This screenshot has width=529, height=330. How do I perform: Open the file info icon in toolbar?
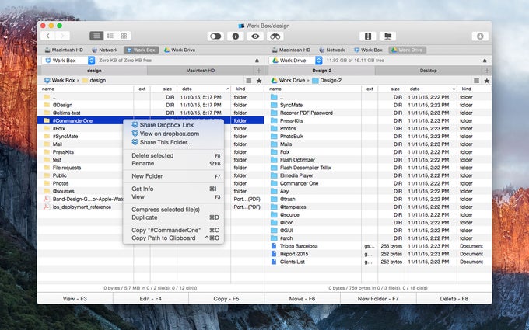coord(236,36)
